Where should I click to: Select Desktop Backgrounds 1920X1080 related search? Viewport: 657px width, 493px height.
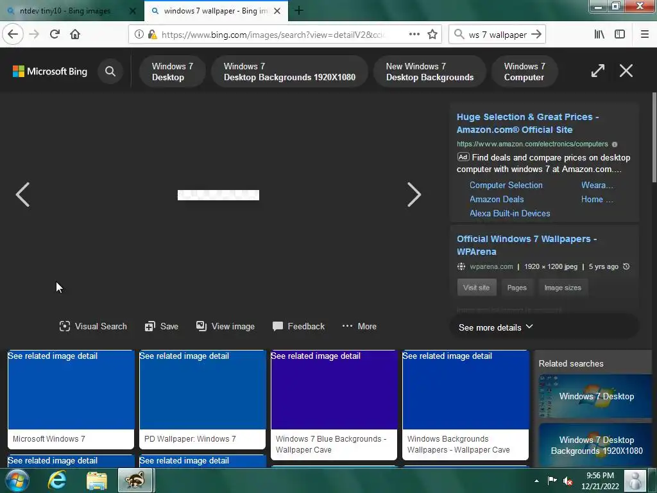(x=595, y=445)
